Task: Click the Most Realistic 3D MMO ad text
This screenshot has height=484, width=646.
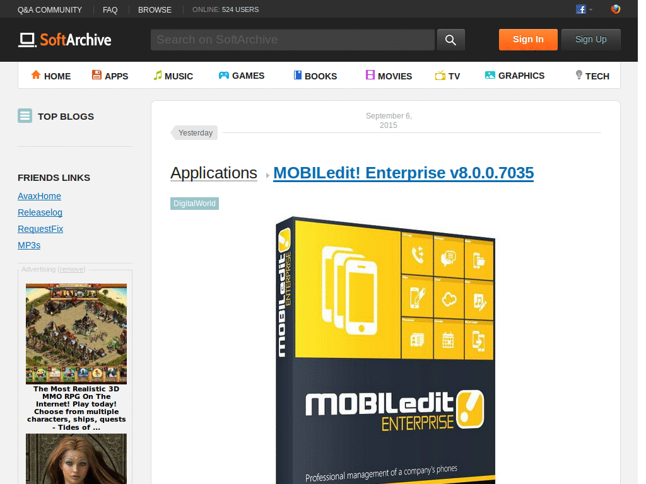Action: point(76,408)
